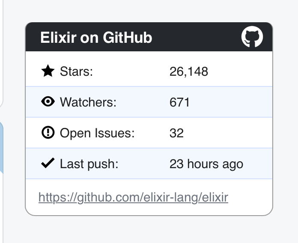
Task: Select the "Stars:" label text
Action: (76, 71)
